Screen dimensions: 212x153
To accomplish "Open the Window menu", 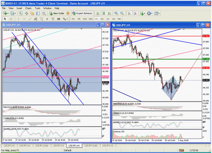I will click(47, 8).
